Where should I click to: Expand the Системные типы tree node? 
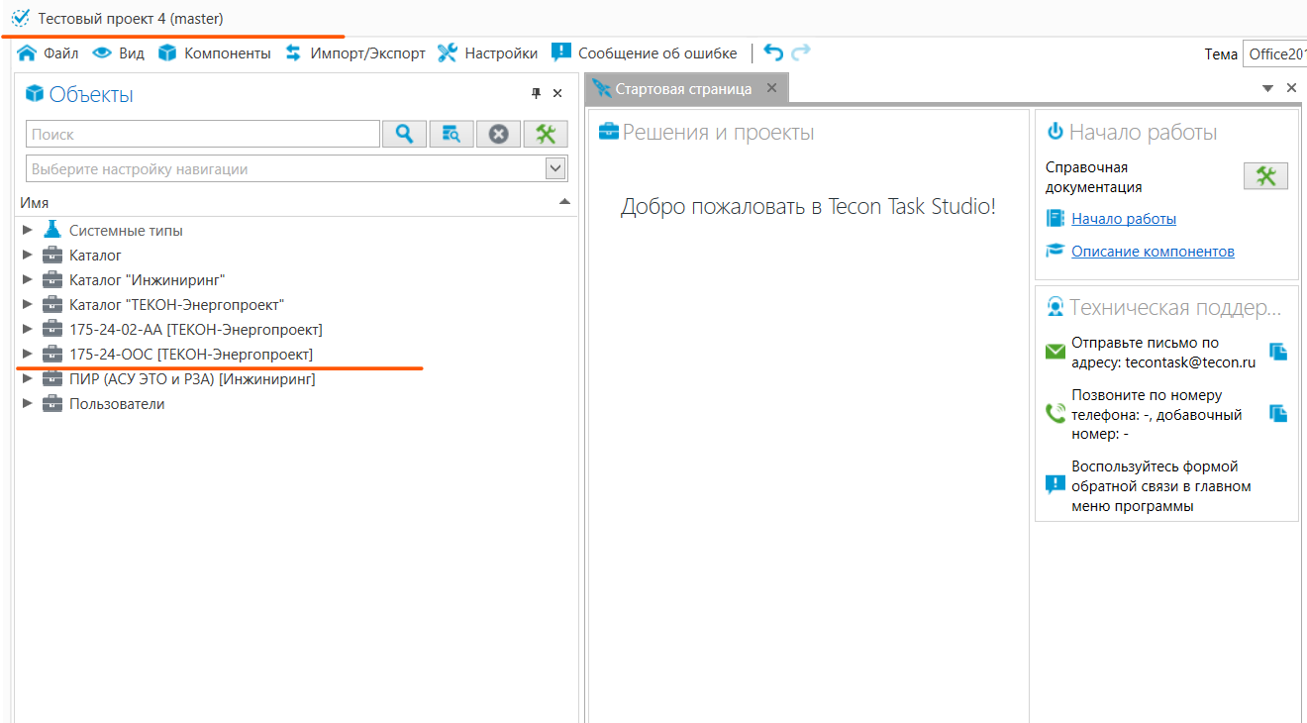click(x=28, y=231)
